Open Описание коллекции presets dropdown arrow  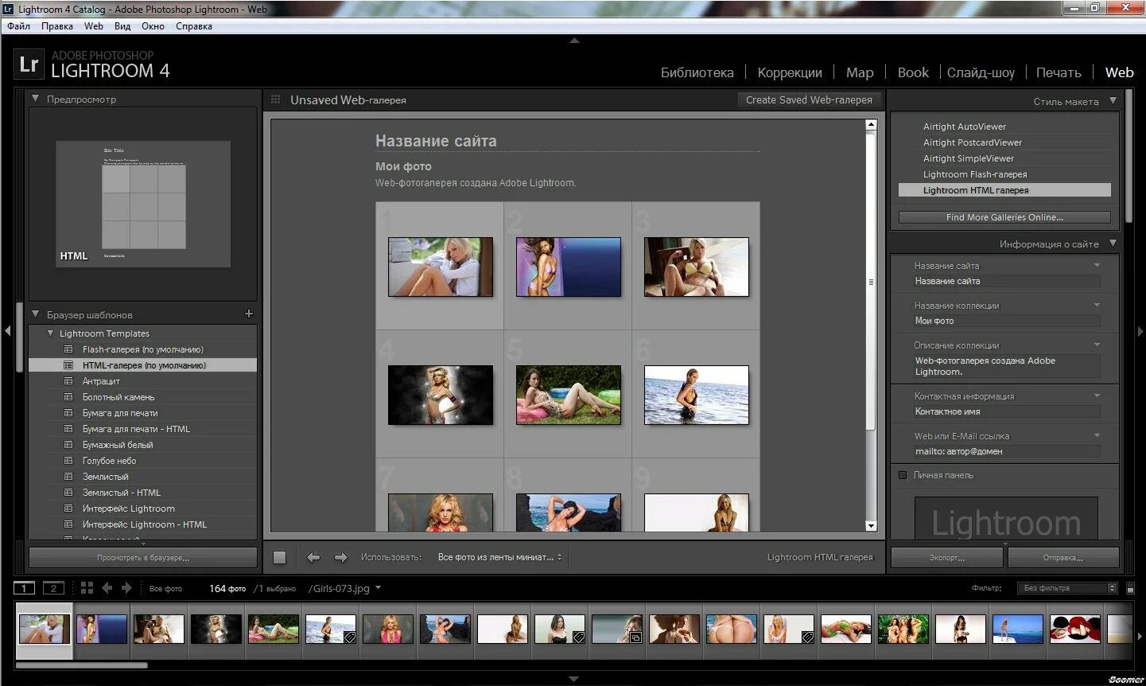tap(1097, 345)
